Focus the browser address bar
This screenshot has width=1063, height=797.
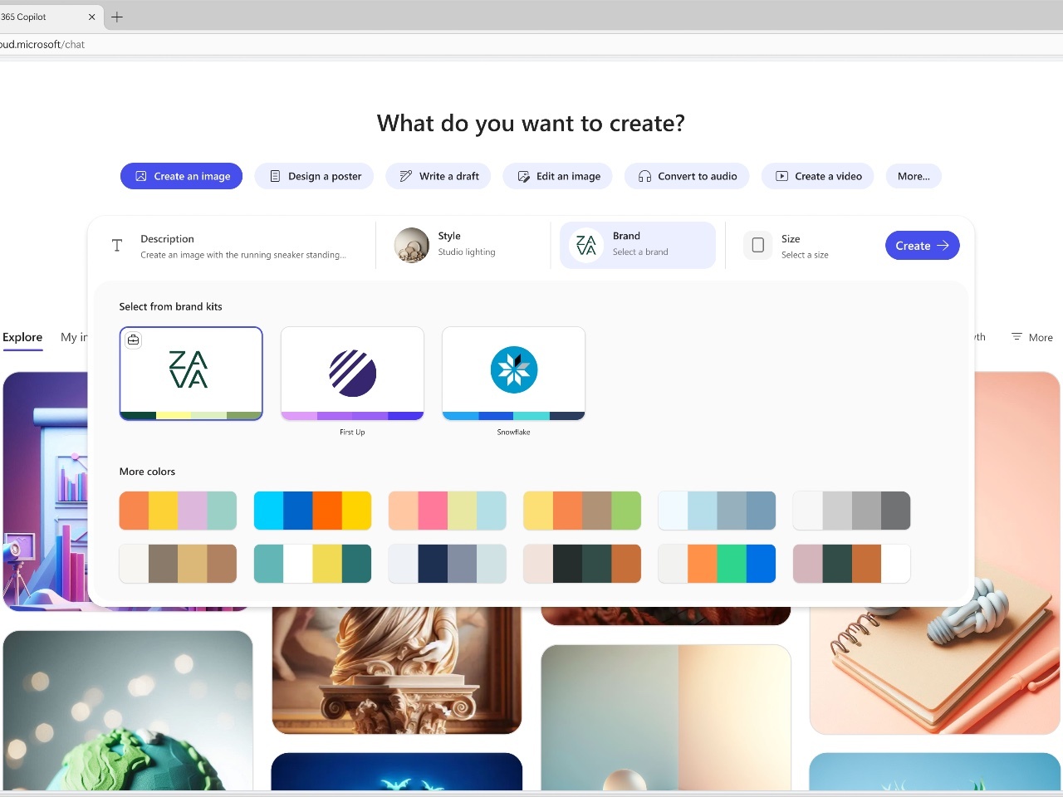click(x=531, y=45)
